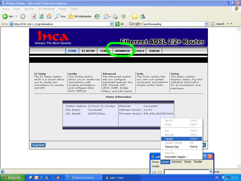Click the browser page vertical scrollbar
This screenshot has width=241, height=181.
[x=239, y=98]
